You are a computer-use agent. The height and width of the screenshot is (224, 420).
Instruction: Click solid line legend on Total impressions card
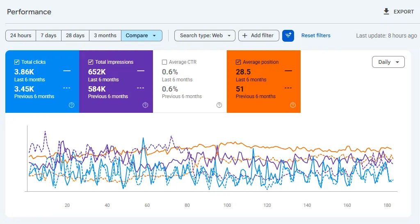141,71
